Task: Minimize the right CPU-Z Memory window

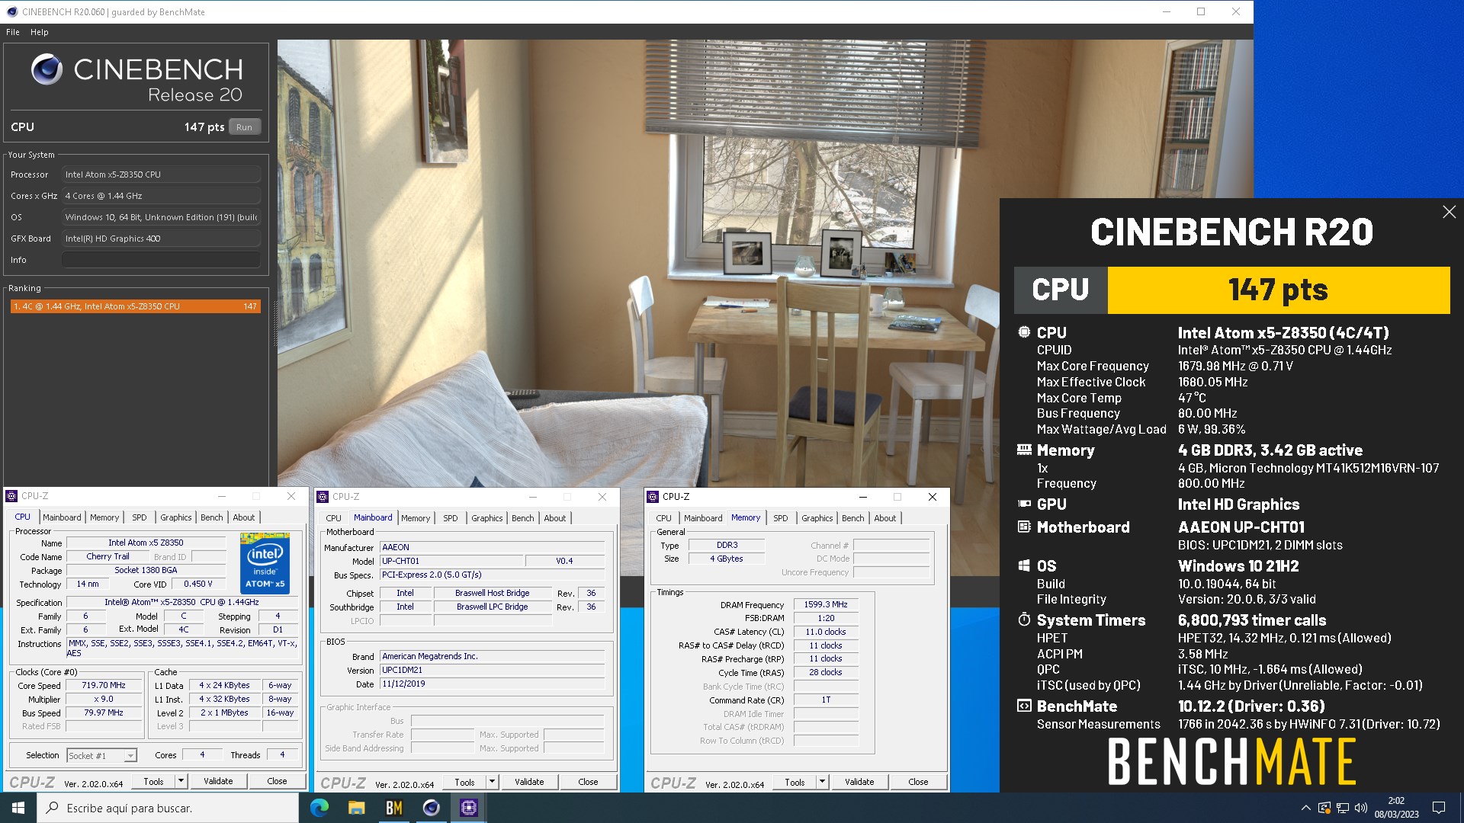Action: click(863, 497)
